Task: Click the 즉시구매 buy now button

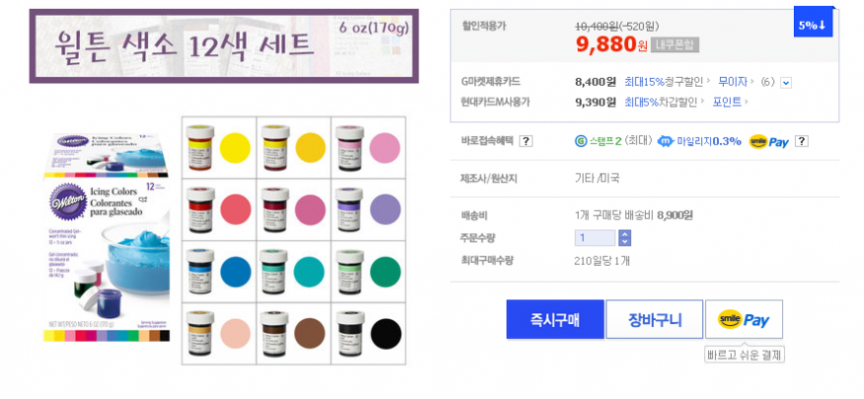Action: pos(555,319)
